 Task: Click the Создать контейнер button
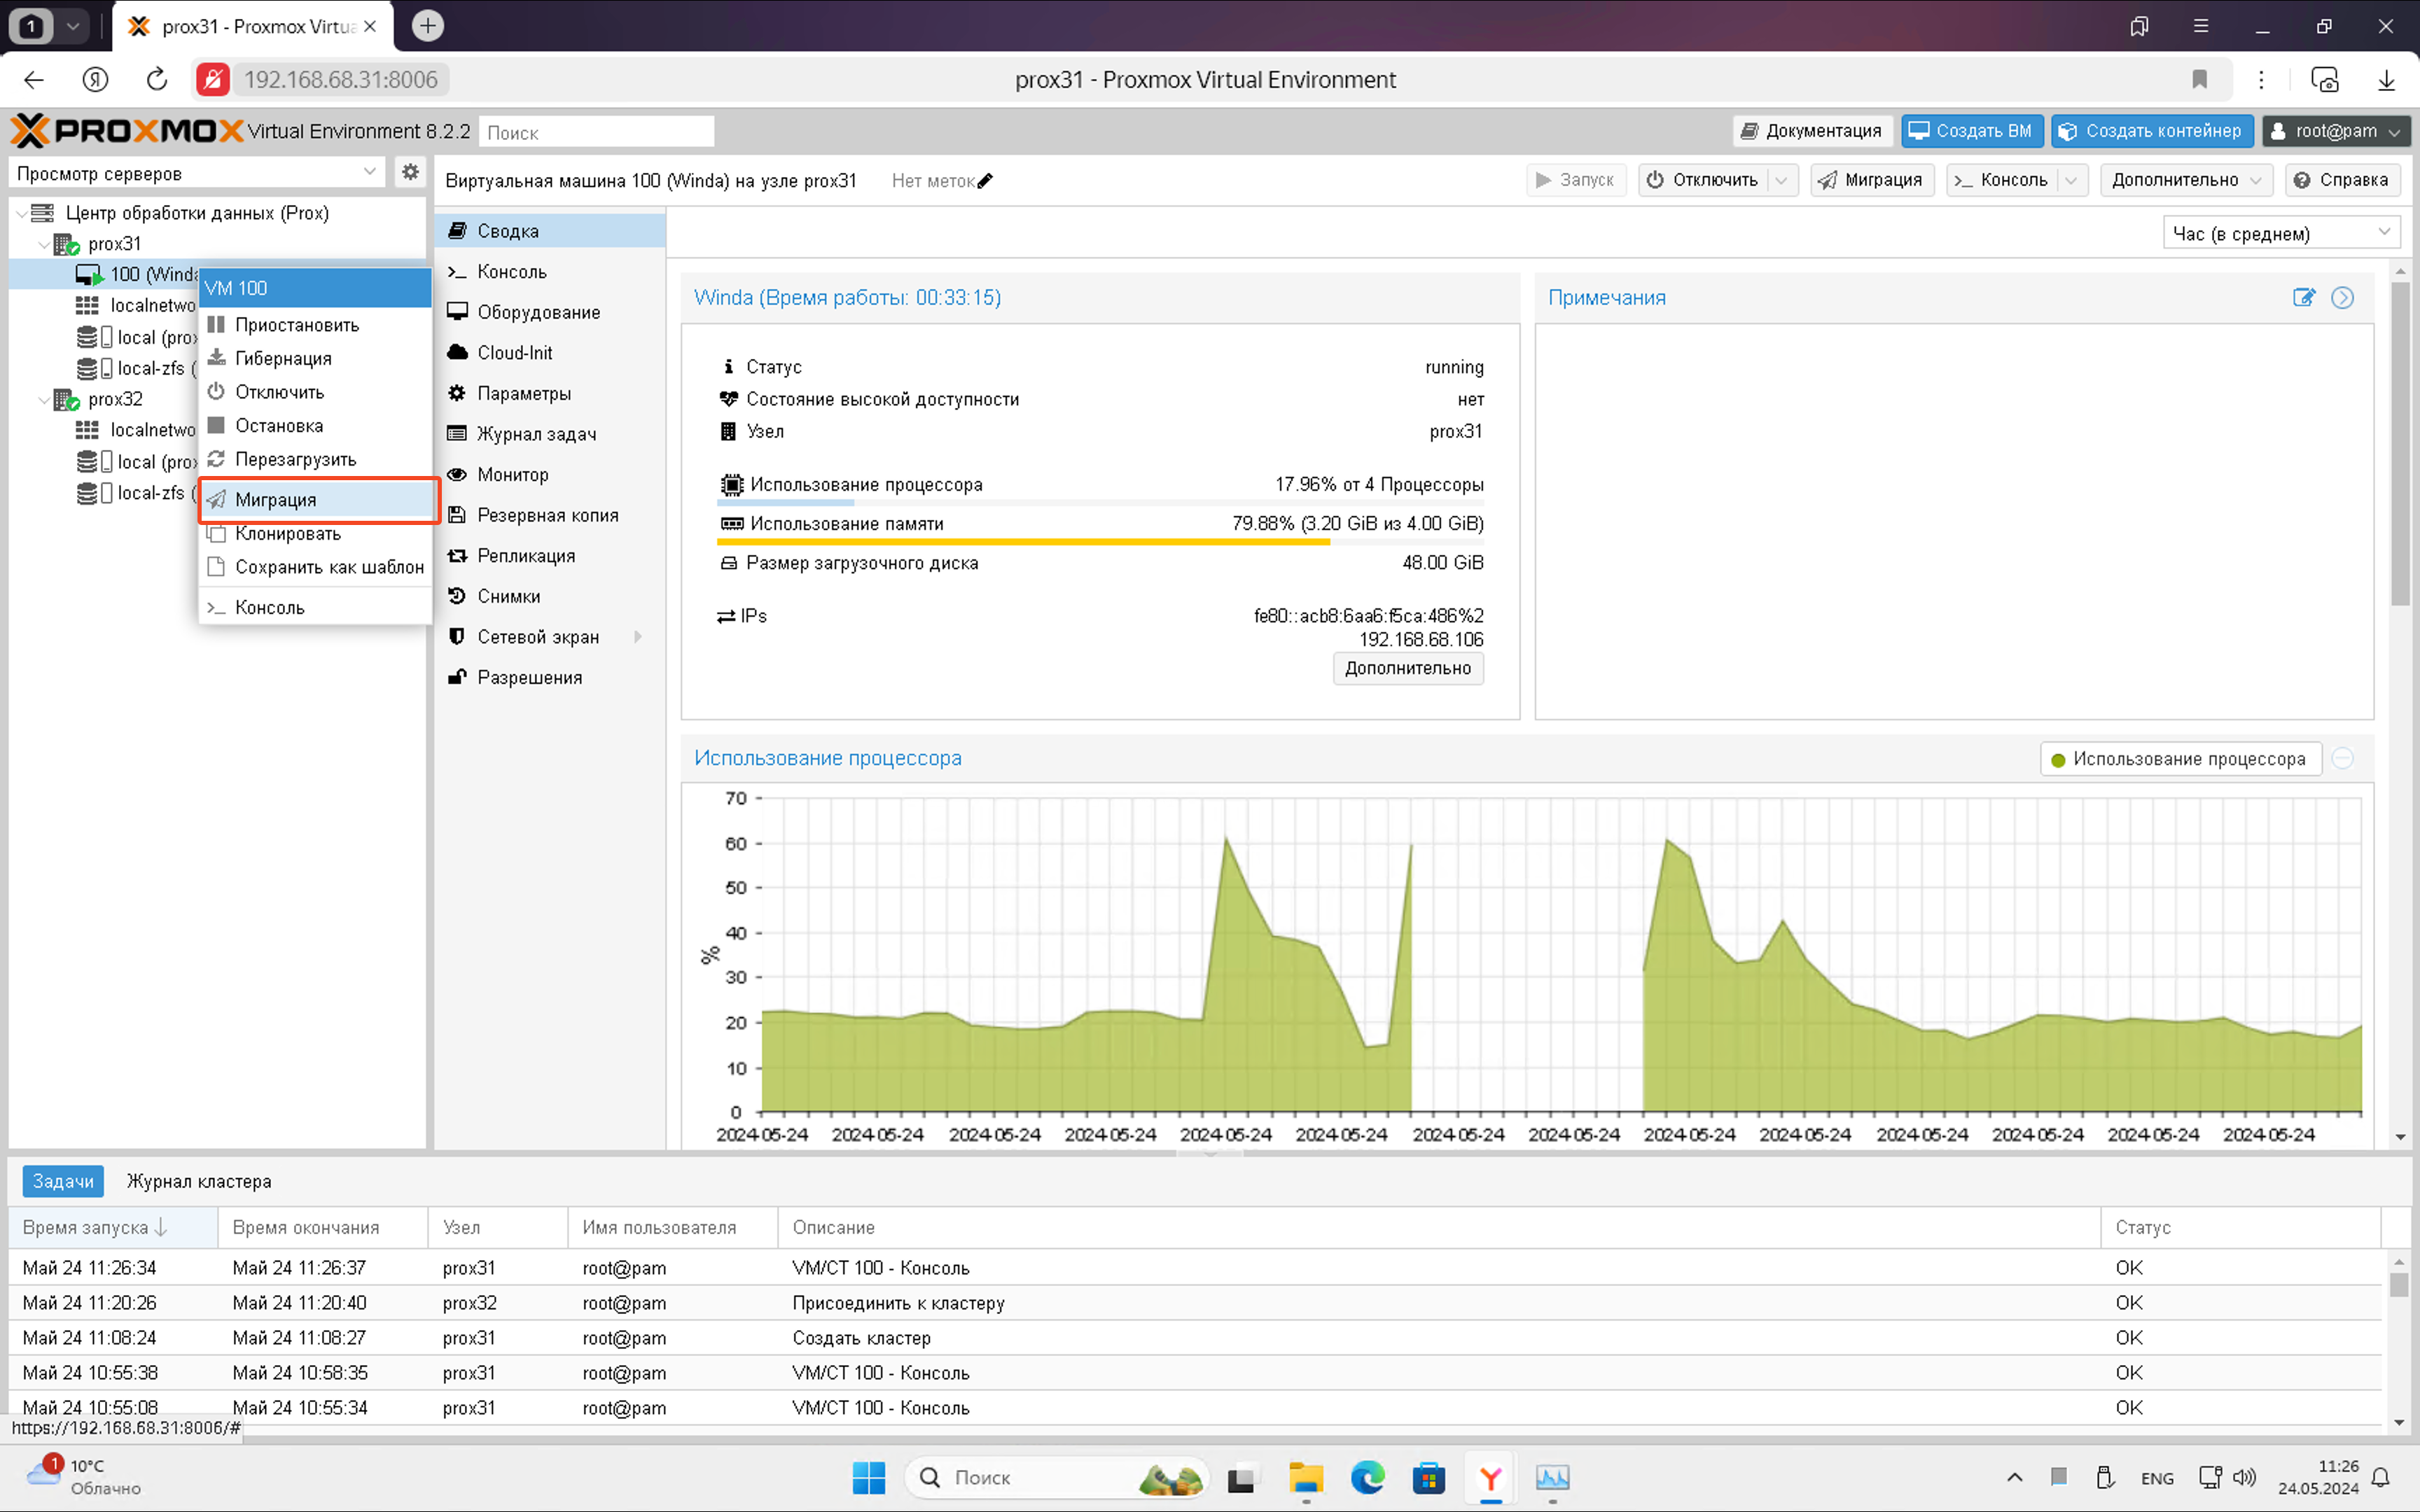pos(2151,131)
